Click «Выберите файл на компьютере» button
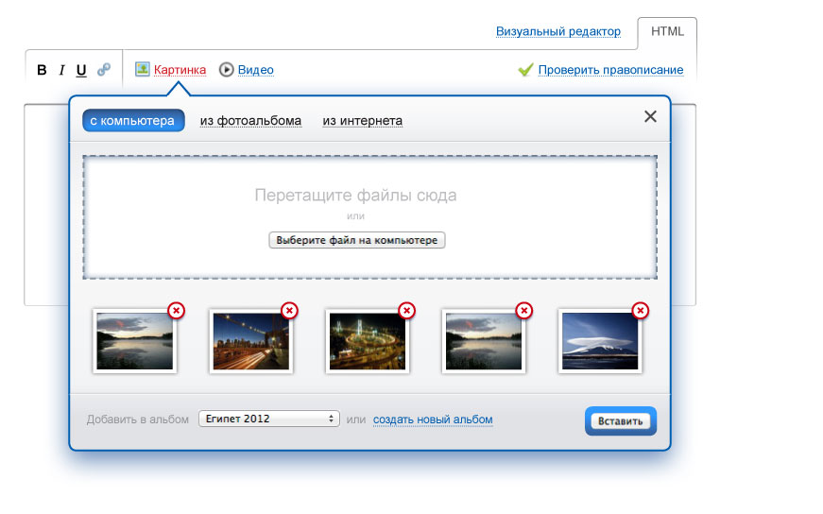 pyautogui.click(x=357, y=241)
